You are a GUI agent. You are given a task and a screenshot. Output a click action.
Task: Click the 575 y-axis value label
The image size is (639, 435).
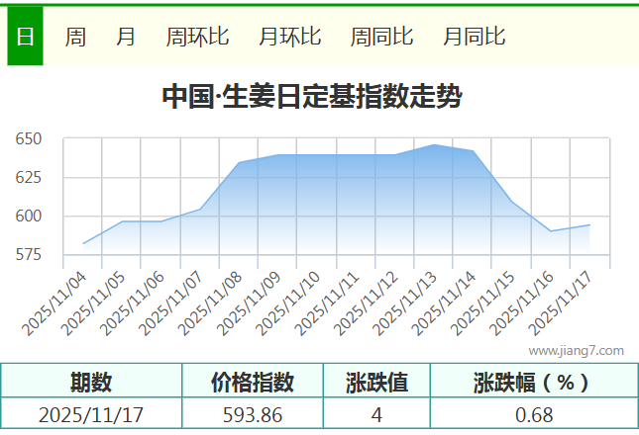29,255
